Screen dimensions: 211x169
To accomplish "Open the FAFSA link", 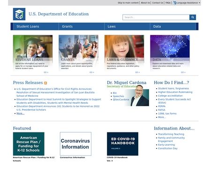I will (x=161, y=110).
